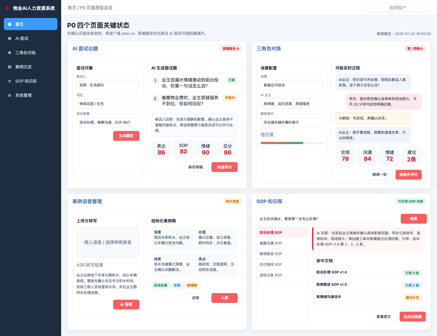Click the SOP 知识库 list icon
Screen dimensions: 437x336
click(x=10, y=81)
